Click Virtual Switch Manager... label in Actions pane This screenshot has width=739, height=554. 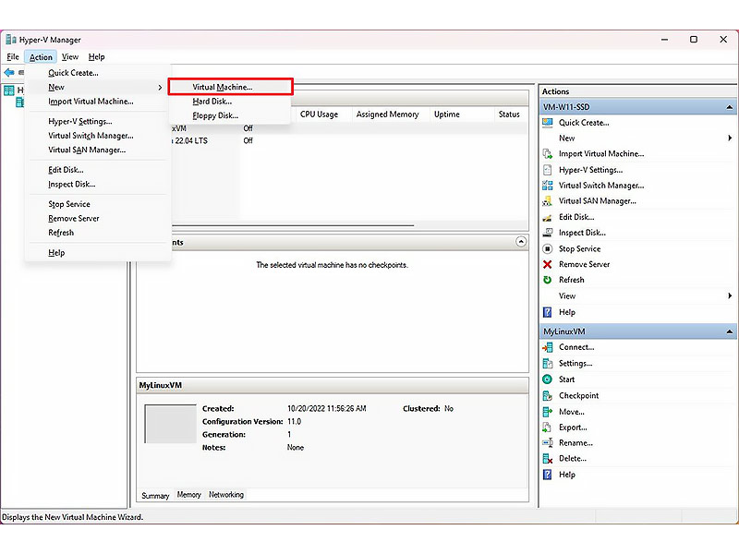click(601, 186)
